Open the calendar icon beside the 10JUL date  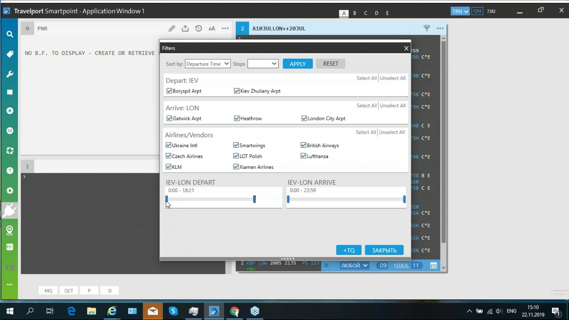pos(433,266)
